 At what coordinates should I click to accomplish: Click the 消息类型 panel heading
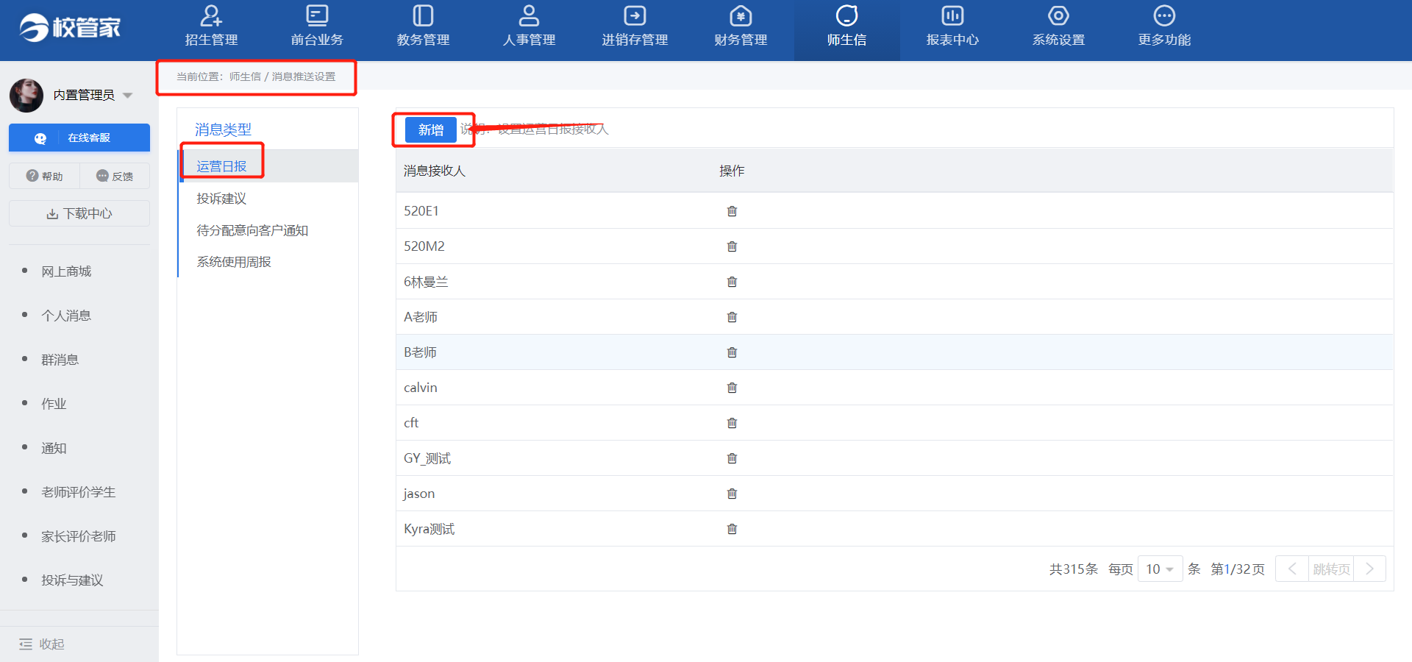coord(223,129)
